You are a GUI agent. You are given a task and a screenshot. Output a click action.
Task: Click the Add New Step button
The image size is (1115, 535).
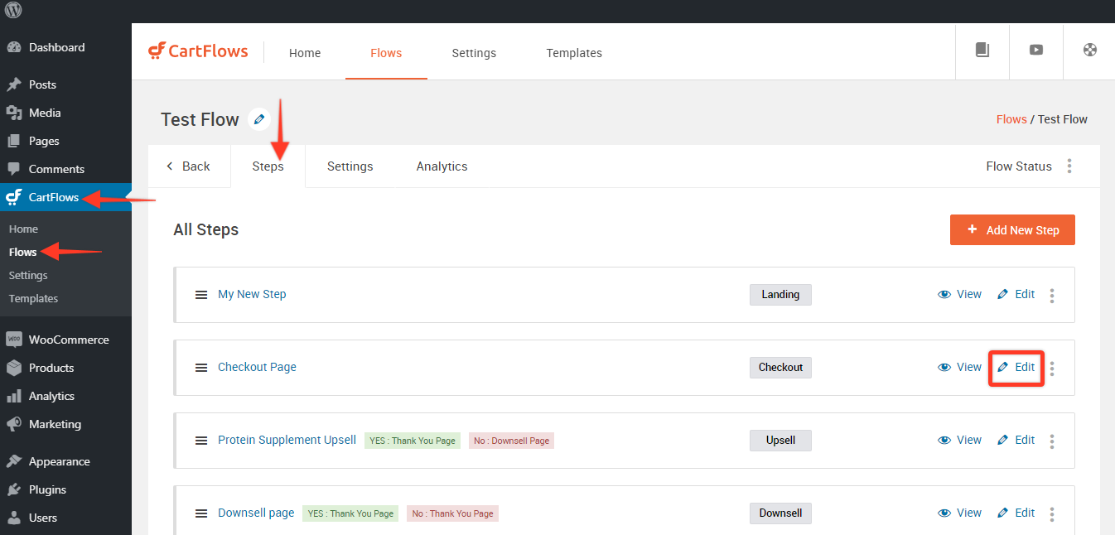(1012, 230)
